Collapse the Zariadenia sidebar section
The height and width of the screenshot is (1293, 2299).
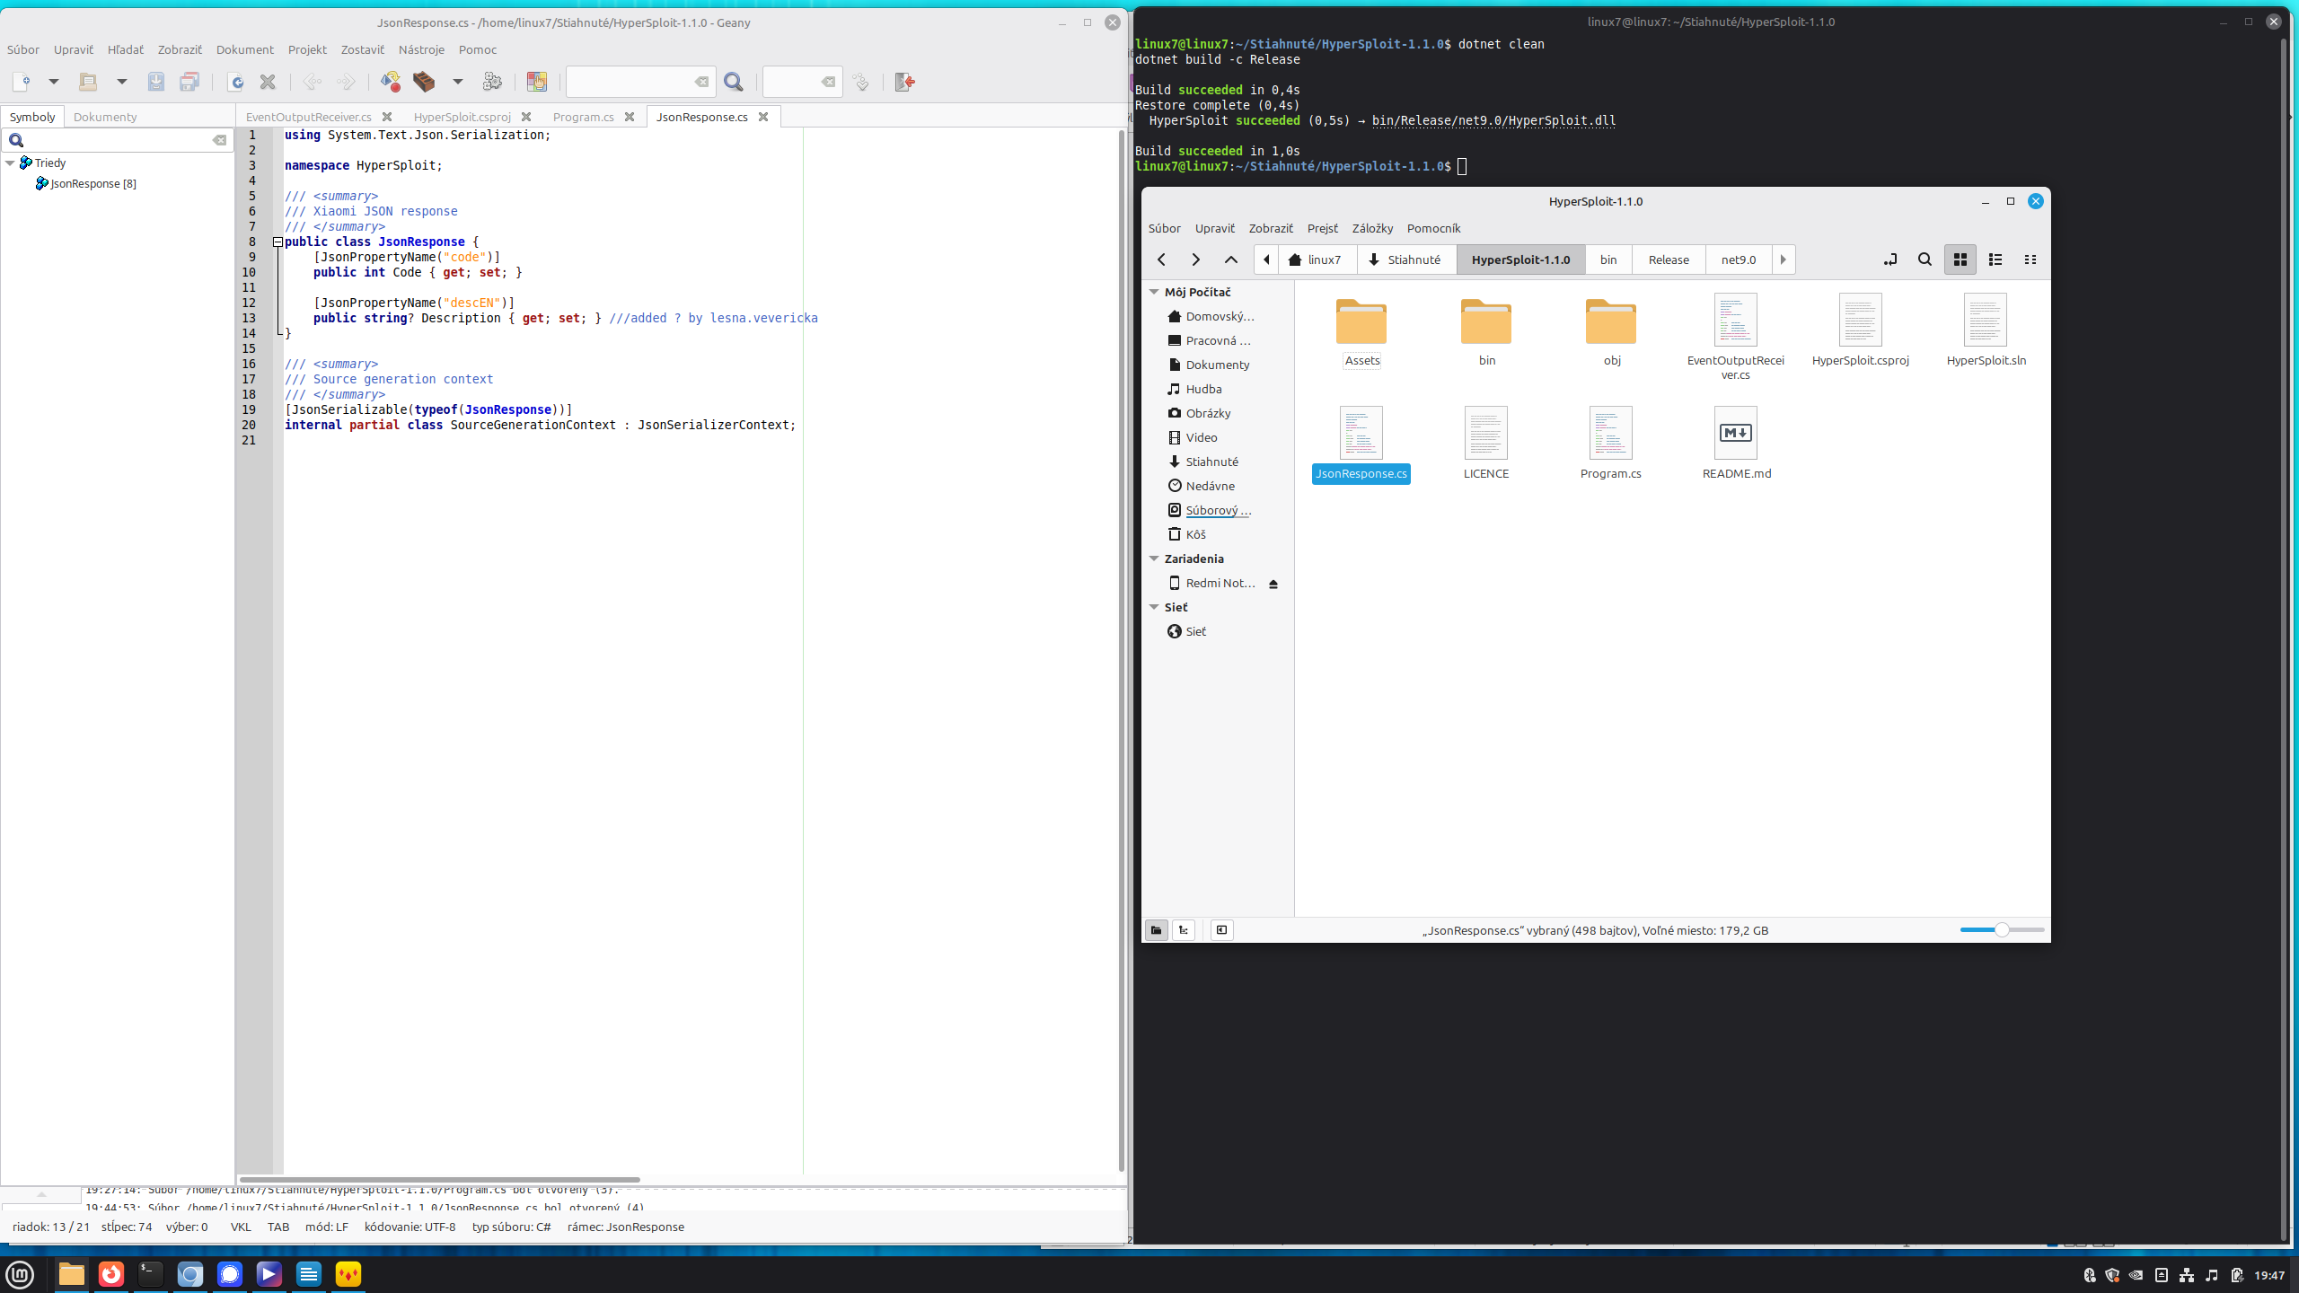pos(1154,559)
